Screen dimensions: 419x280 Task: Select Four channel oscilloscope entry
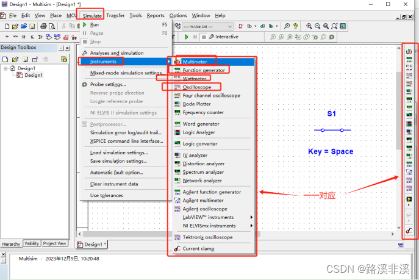coord(213,96)
